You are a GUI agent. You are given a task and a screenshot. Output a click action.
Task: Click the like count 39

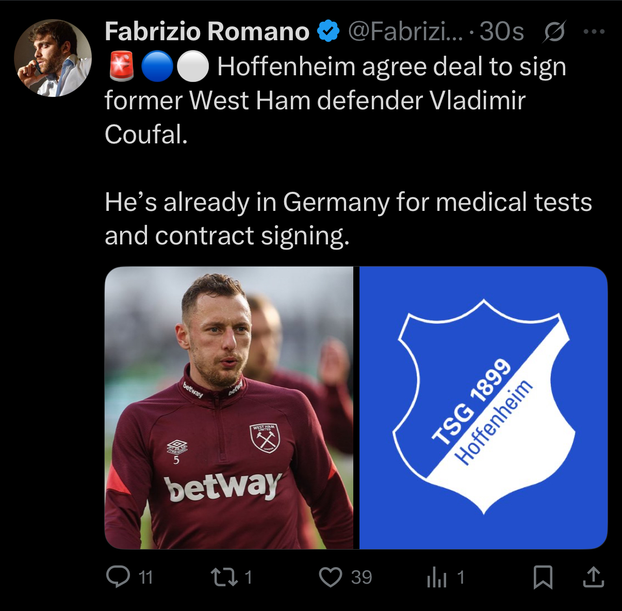(x=362, y=577)
